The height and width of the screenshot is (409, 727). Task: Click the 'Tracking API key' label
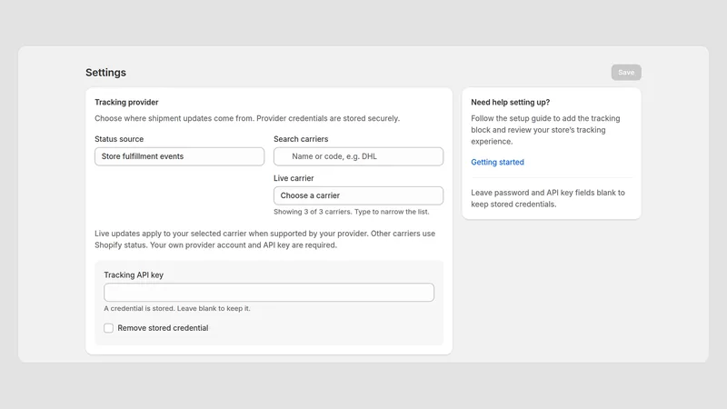(134, 275)
